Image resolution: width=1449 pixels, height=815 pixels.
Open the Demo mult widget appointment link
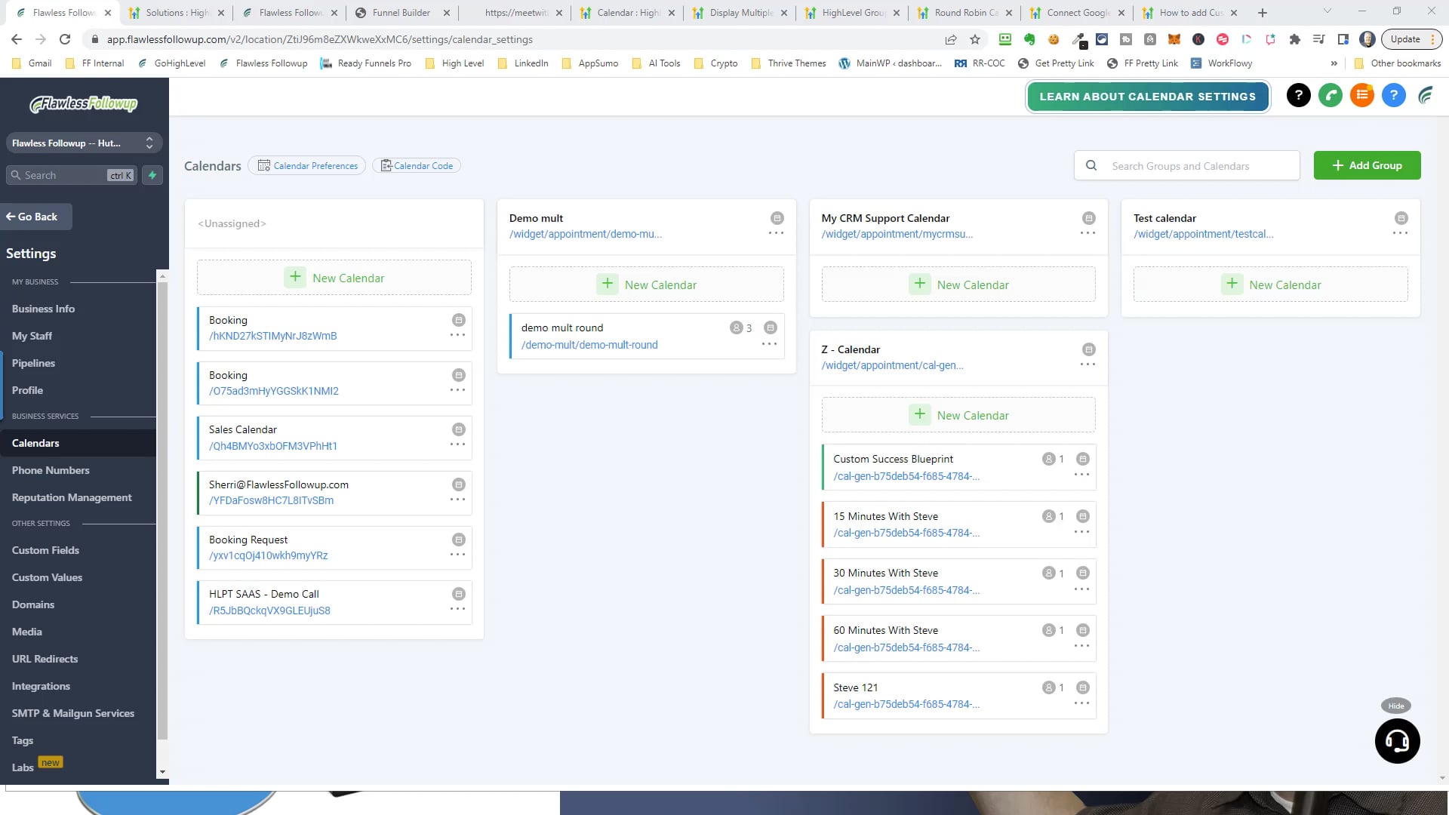[586, 234]
